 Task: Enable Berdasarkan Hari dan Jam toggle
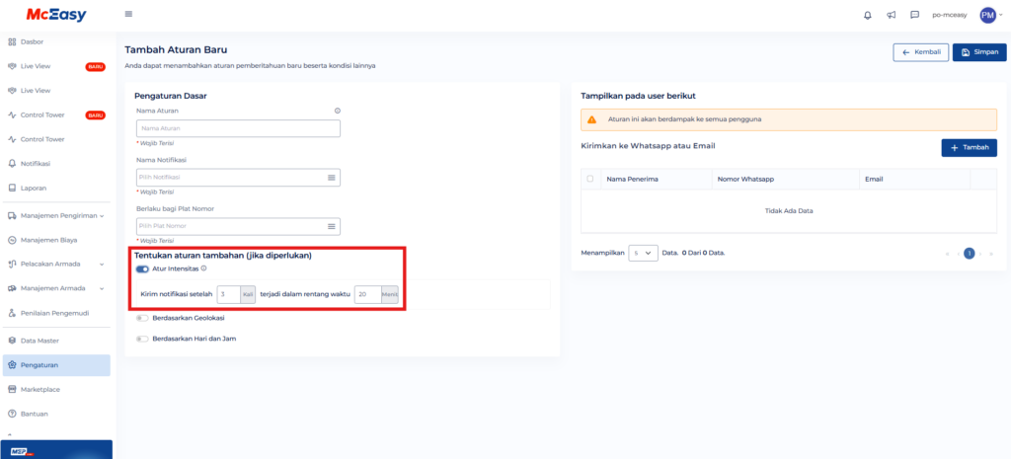point(142,339)
